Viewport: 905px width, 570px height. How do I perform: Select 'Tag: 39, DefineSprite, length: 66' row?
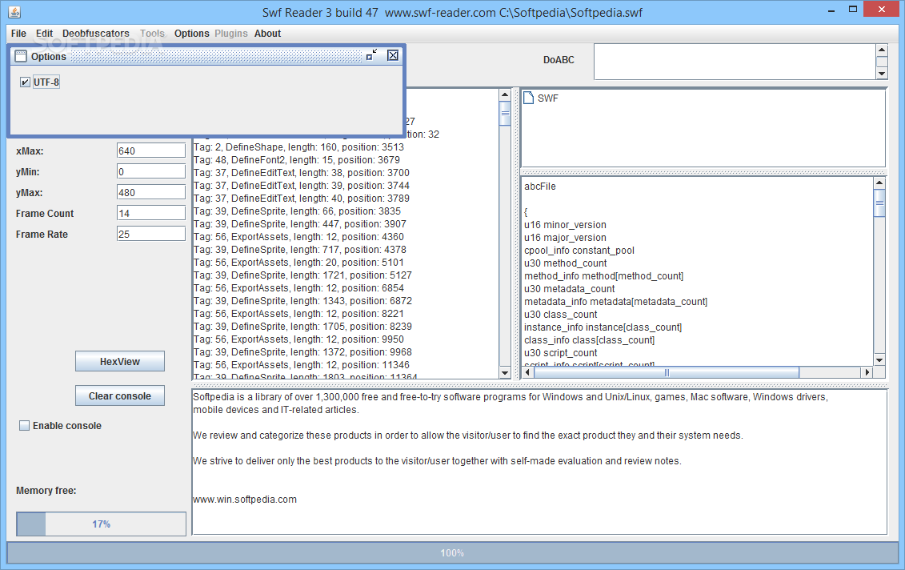(x=297, y=211)
